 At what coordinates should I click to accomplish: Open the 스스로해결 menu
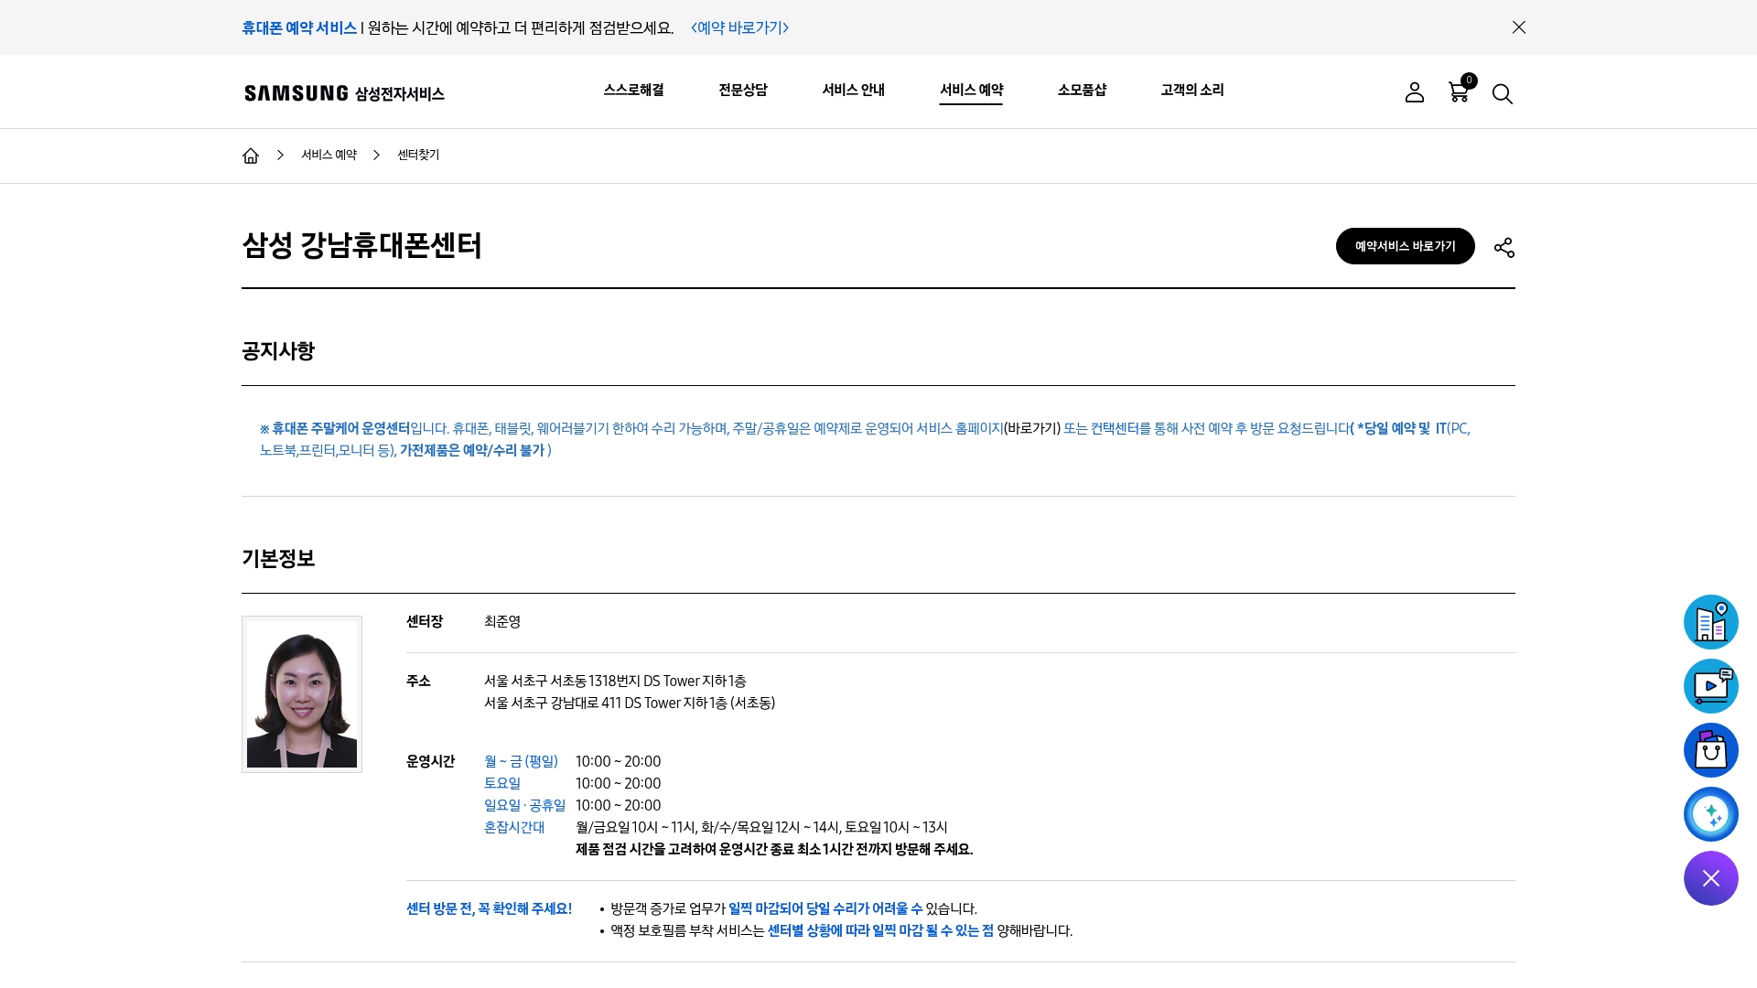click(634, 90)
